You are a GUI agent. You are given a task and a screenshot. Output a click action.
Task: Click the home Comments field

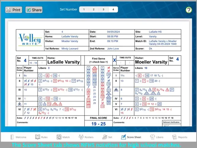click(50, 123)
